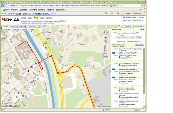Screen dimensions: 173x113
Task: Expand the Další mapy dropdown
Action: coord(32,27)
